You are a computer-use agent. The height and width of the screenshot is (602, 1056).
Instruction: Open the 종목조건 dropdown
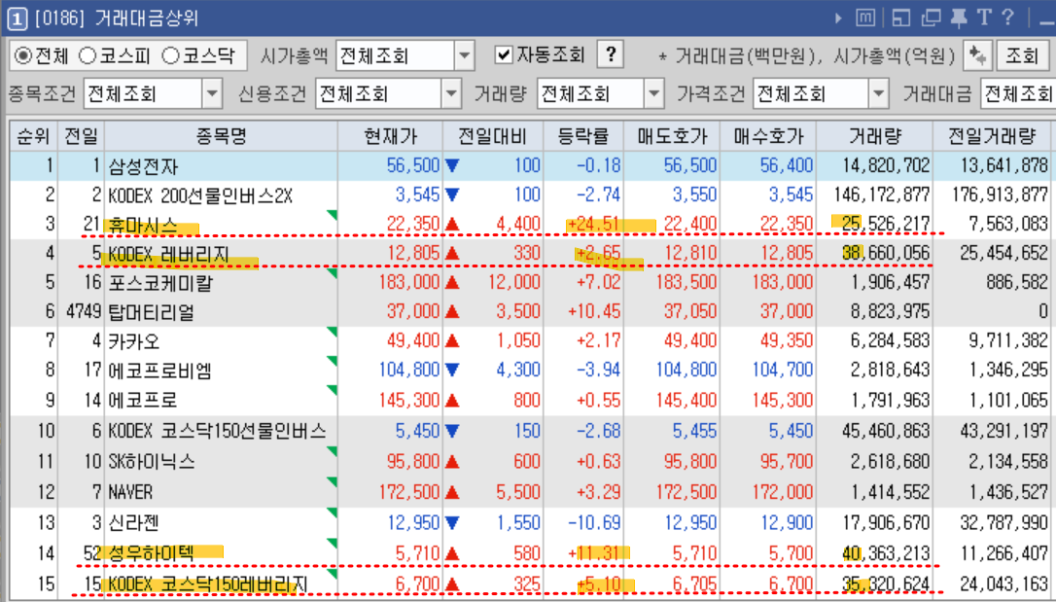212,94
